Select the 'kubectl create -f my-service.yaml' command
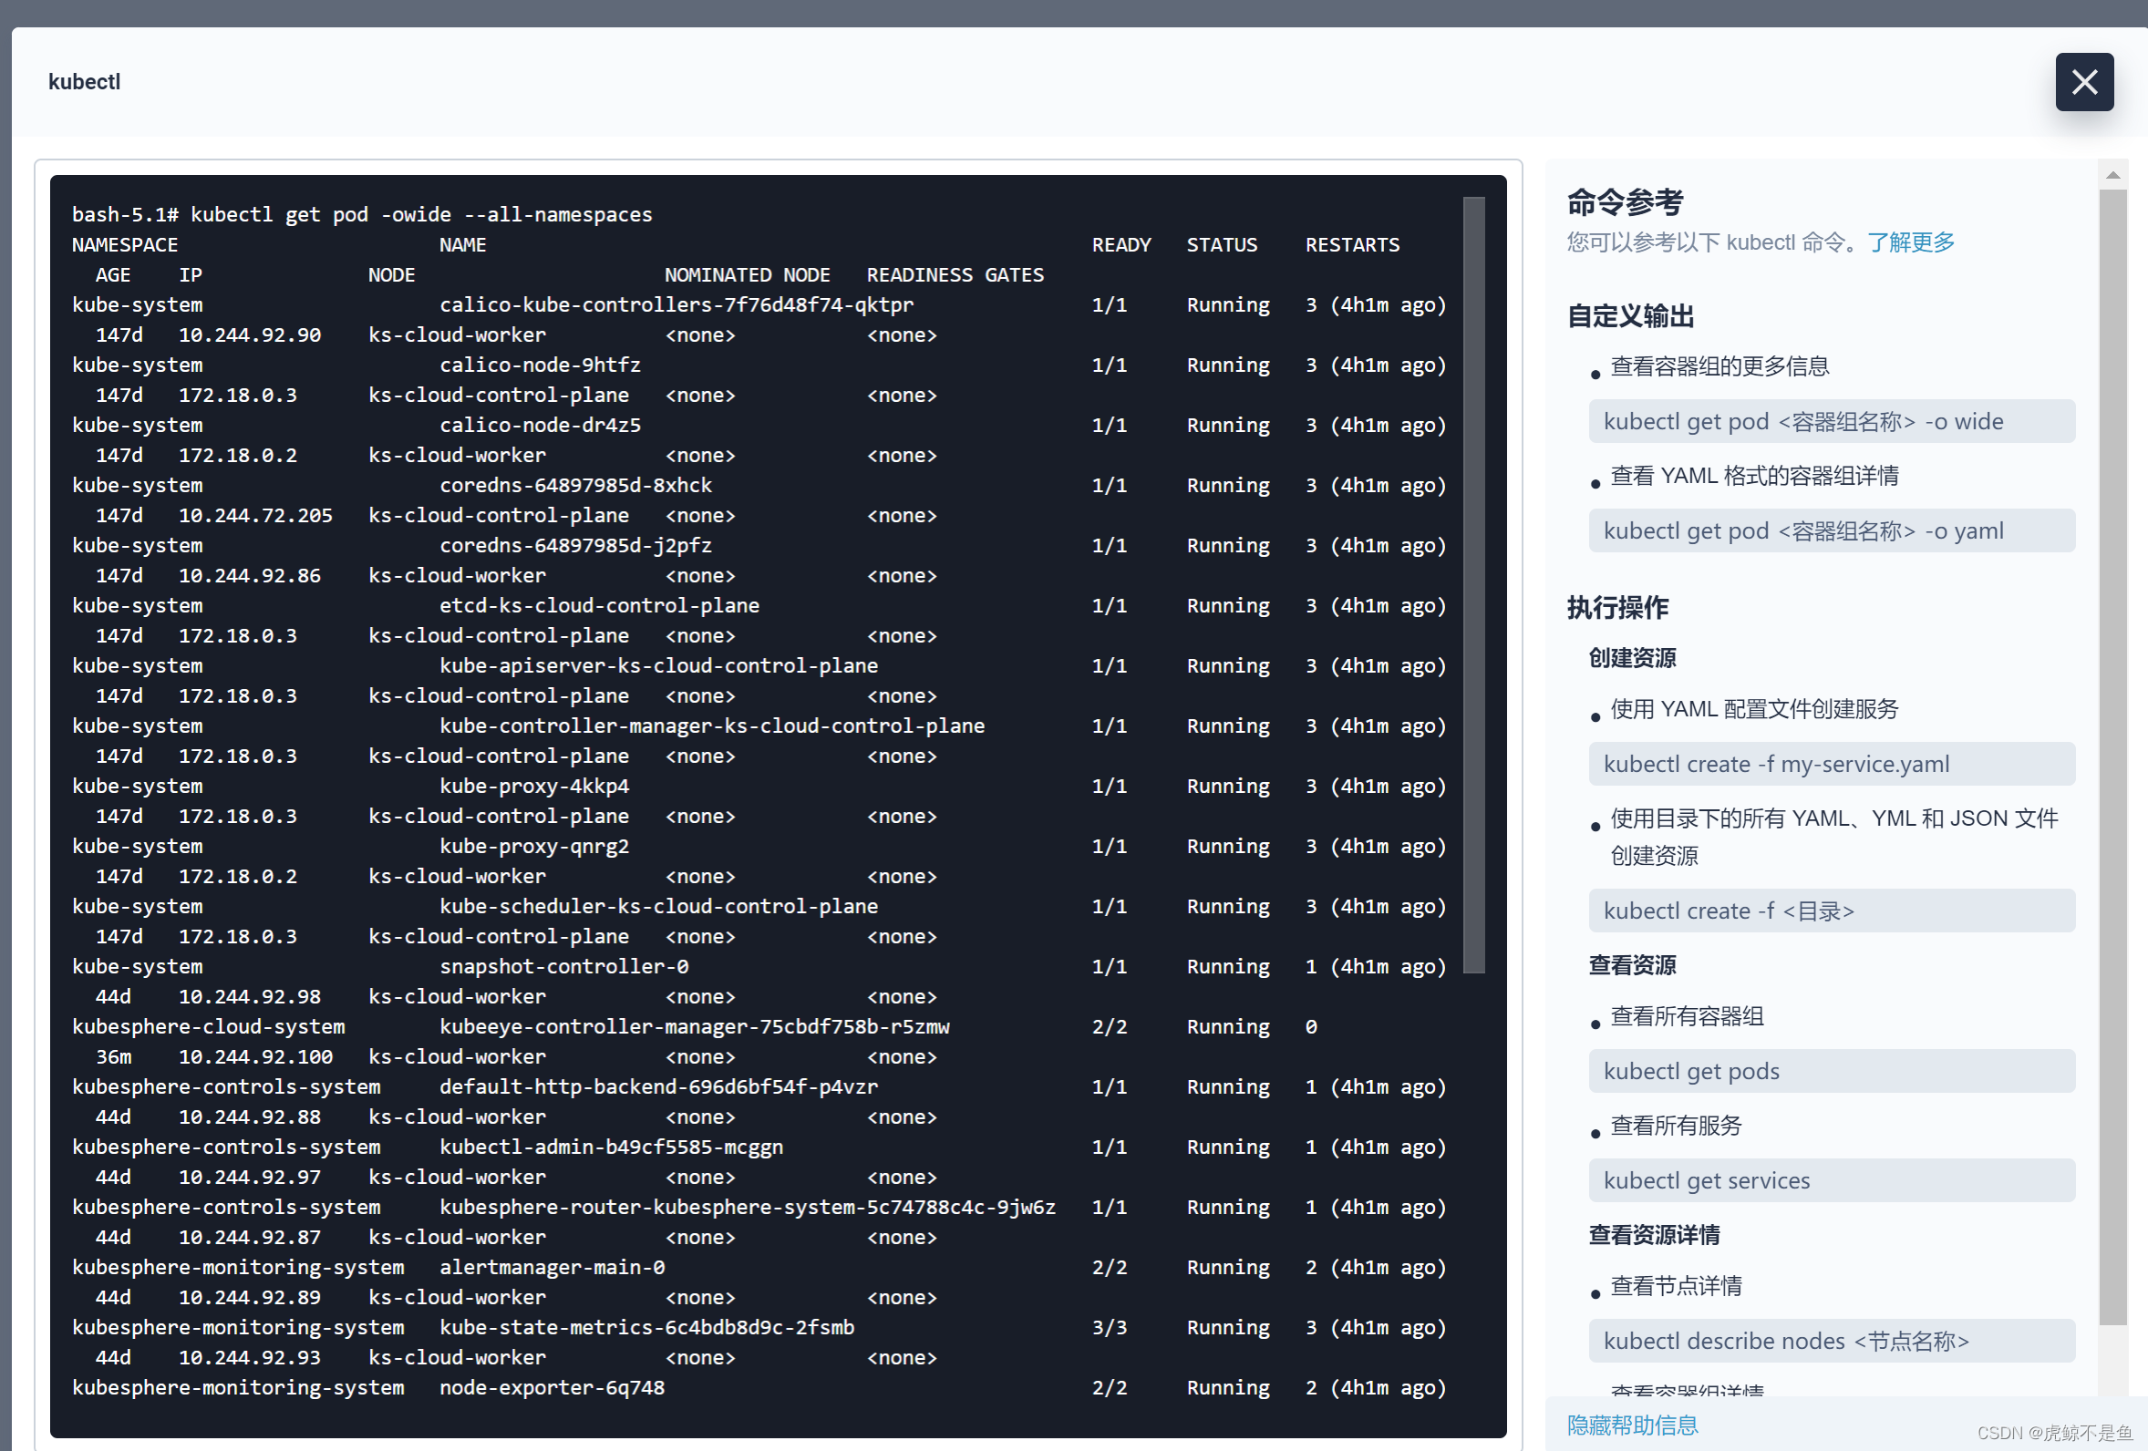Viewport: 2148px width, 1451px height. coord(1831,764)
